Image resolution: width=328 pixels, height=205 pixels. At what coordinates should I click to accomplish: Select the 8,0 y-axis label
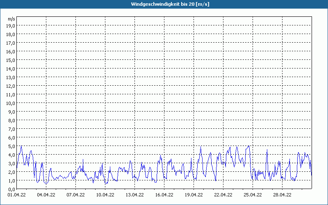(x=12, y=121)
